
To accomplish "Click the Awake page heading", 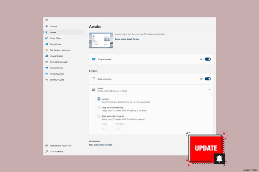I will (95, 26).
